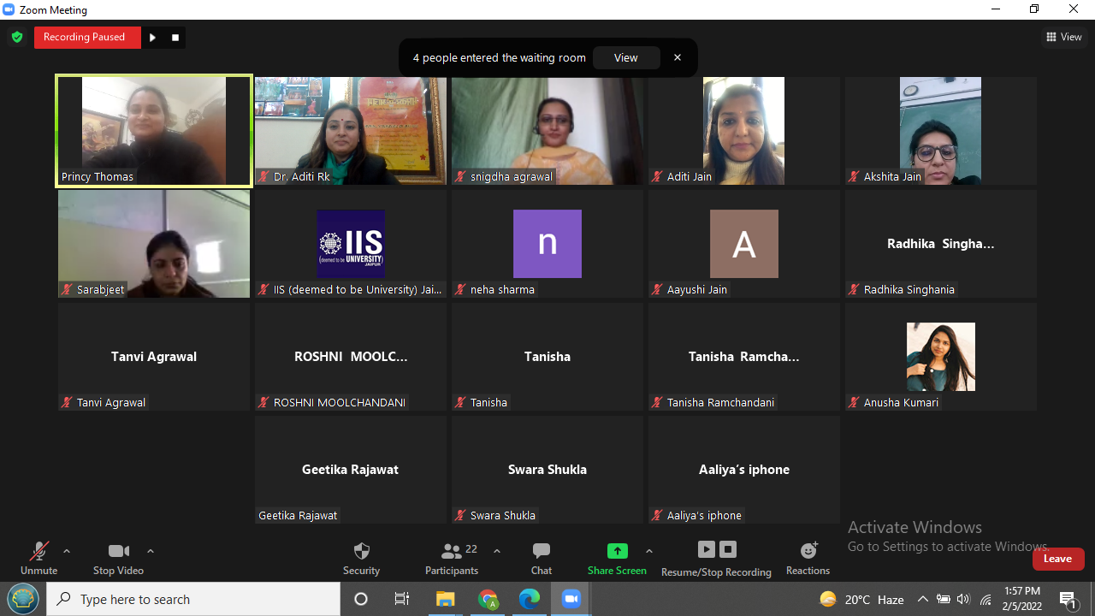Click the green Share Screen icon
This screenshot has height=616, width=1095.
(x=617, y=551)
